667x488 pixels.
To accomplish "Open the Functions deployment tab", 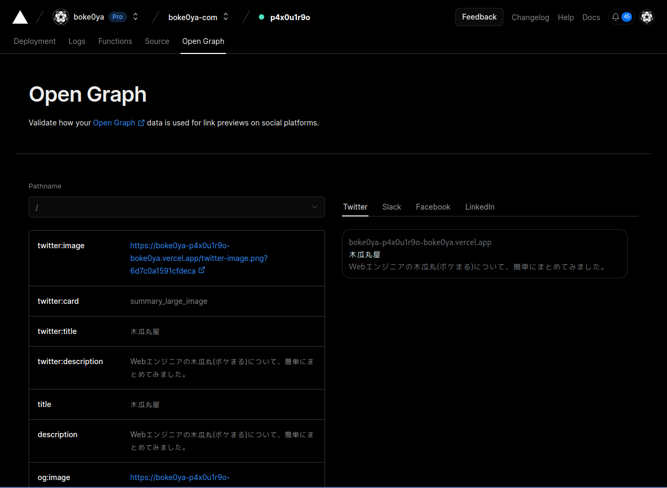I will tap(115, 41).
